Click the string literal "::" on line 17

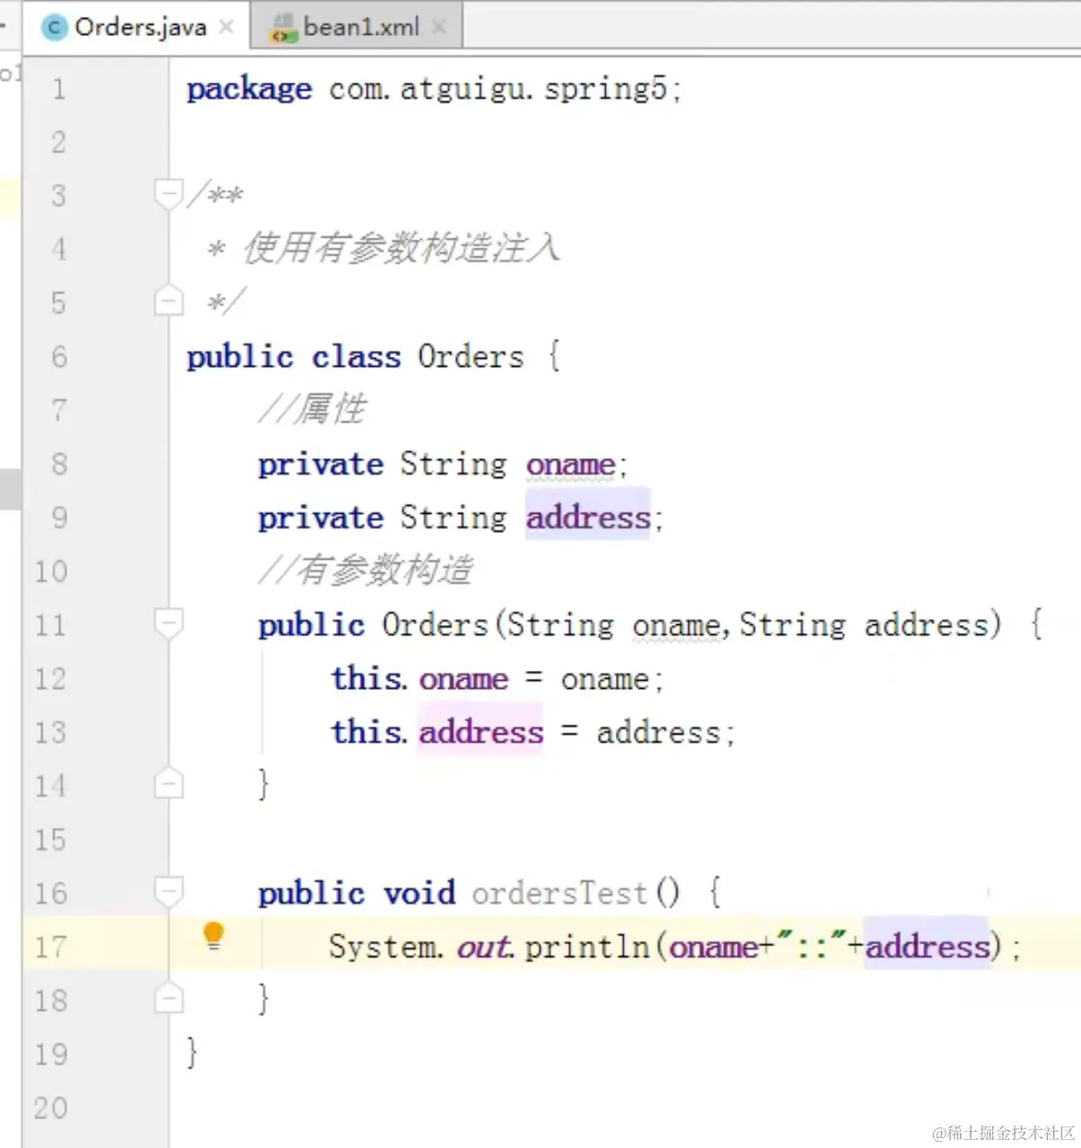point(811,945)
